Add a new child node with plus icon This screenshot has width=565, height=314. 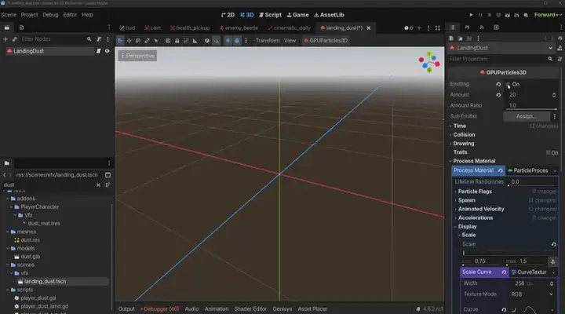[x=5, y=39]
